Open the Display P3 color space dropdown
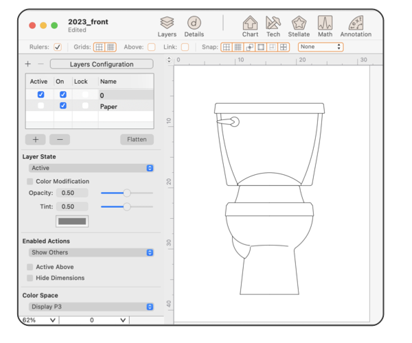This screenshot has width=412, height=343. tap(91, 307)
